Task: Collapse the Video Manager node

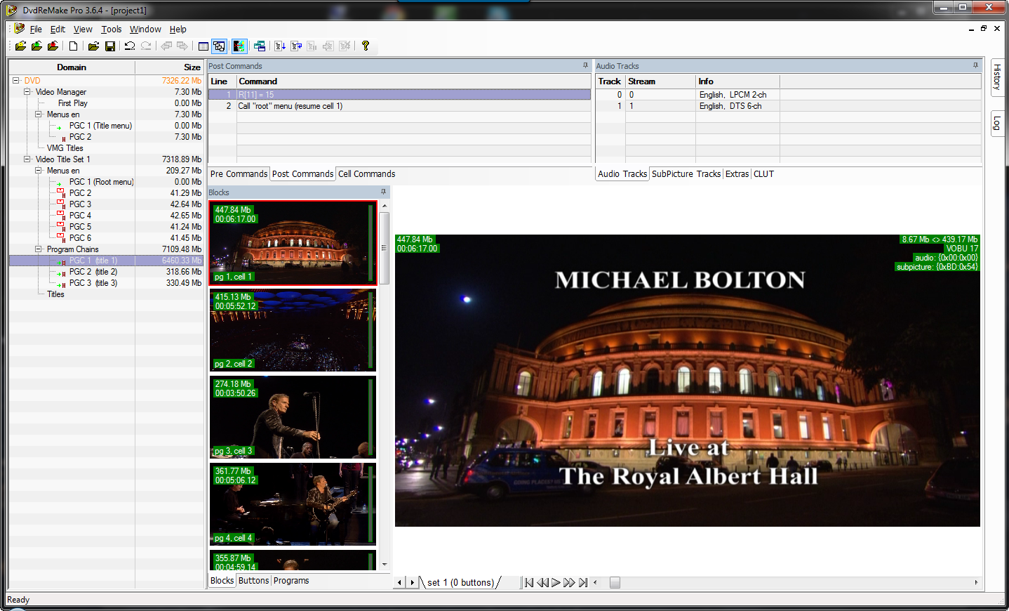Action: point(27,92)
